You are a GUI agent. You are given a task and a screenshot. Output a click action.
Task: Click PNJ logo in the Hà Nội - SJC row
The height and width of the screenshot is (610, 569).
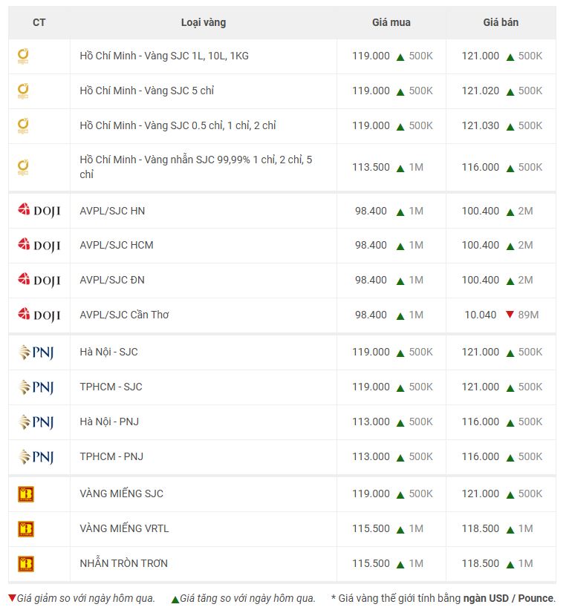36,352
